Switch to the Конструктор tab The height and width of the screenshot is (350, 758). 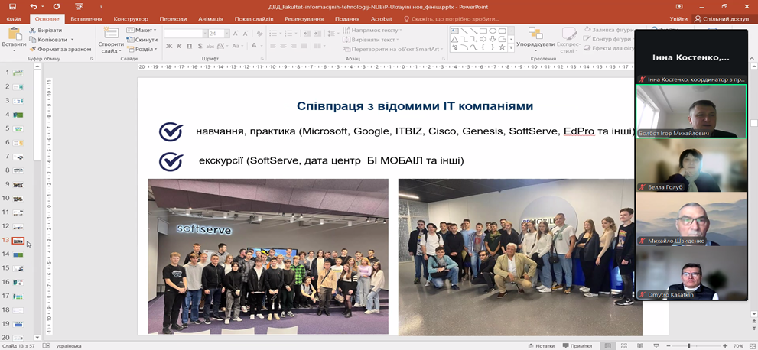(x=131, y=19)
